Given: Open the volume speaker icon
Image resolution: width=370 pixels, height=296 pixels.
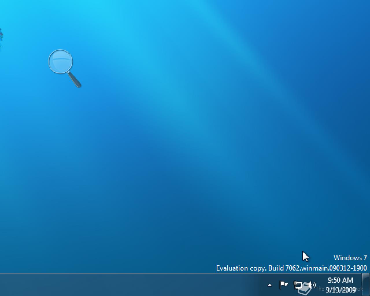Looking at the screenshot, I should [311, 285].
